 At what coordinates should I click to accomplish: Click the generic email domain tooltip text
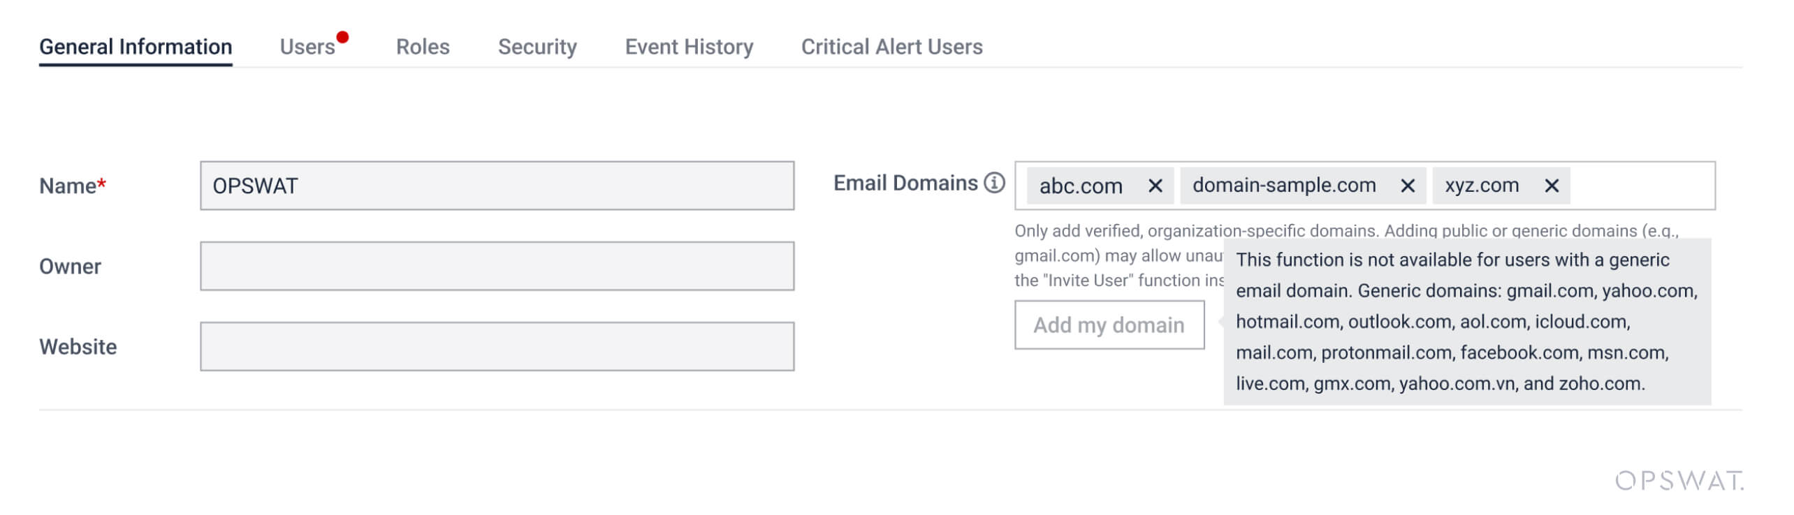click(x=1467, y=322)
